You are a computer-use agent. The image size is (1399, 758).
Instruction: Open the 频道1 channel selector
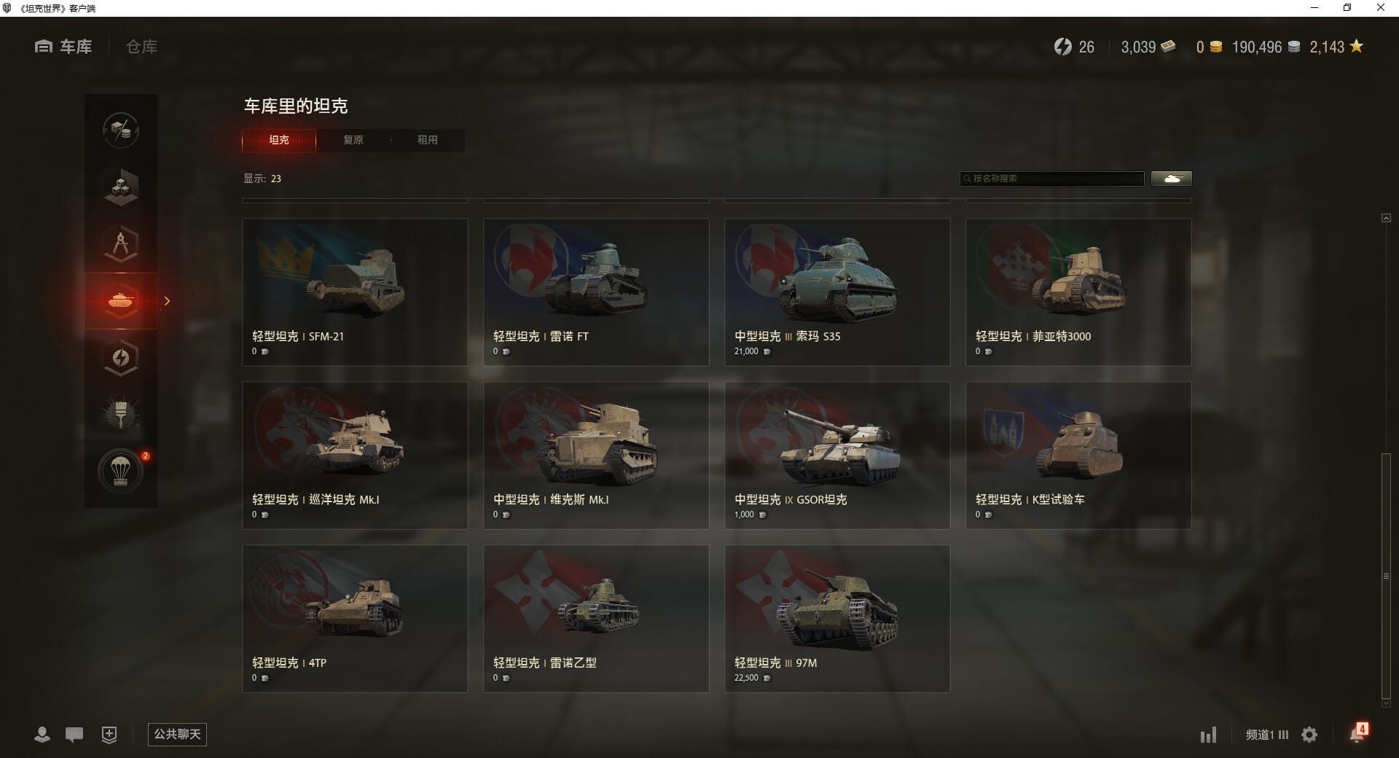click(1266, 735)
